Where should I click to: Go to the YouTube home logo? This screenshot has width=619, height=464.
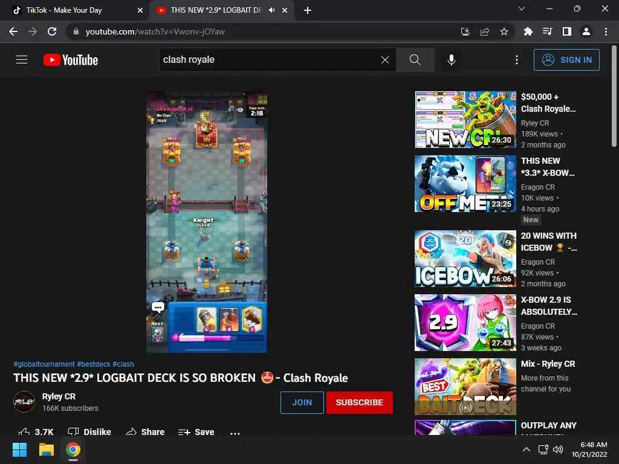[71, 60]
